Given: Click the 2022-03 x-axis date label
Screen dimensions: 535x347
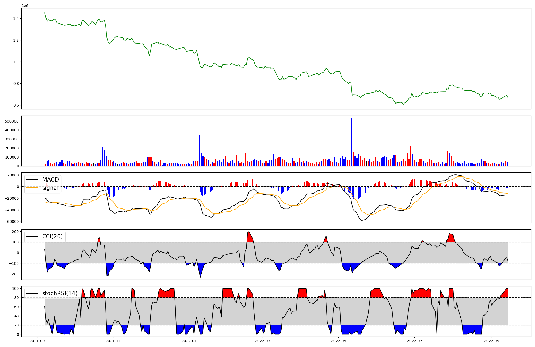Looking at the screenshot, I should pyautogui.click(x=263, y=341).
